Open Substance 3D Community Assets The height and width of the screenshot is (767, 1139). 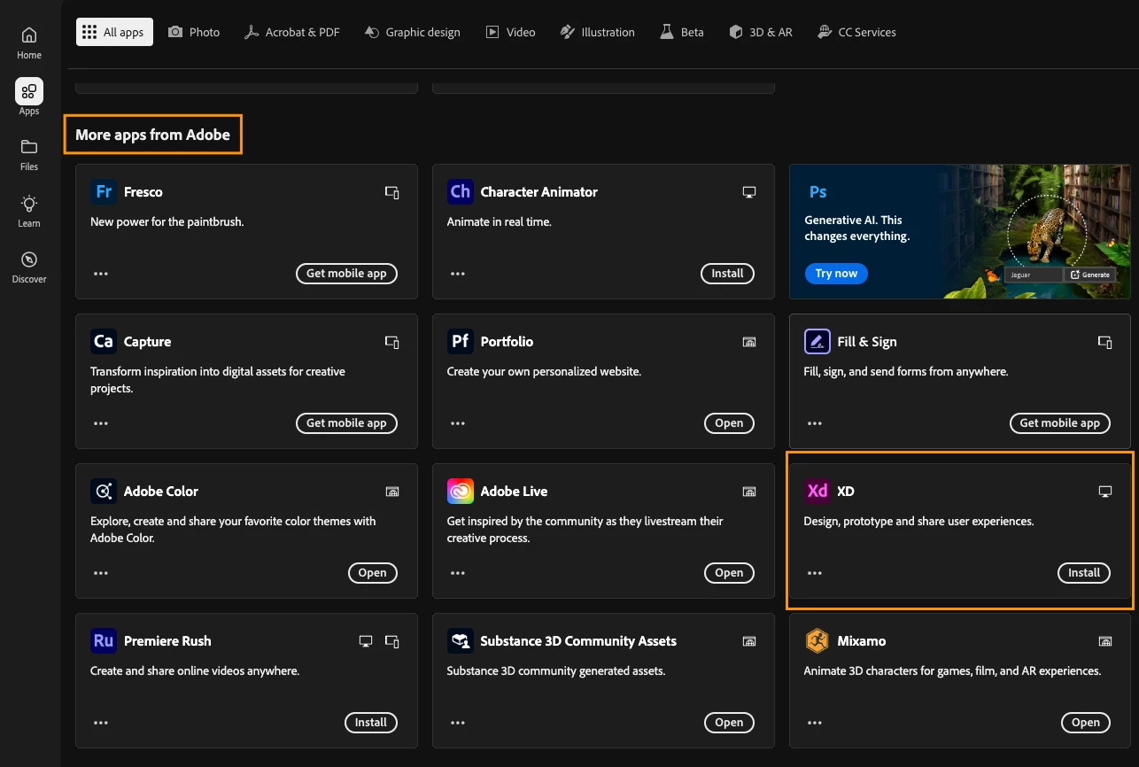[729, 723]
